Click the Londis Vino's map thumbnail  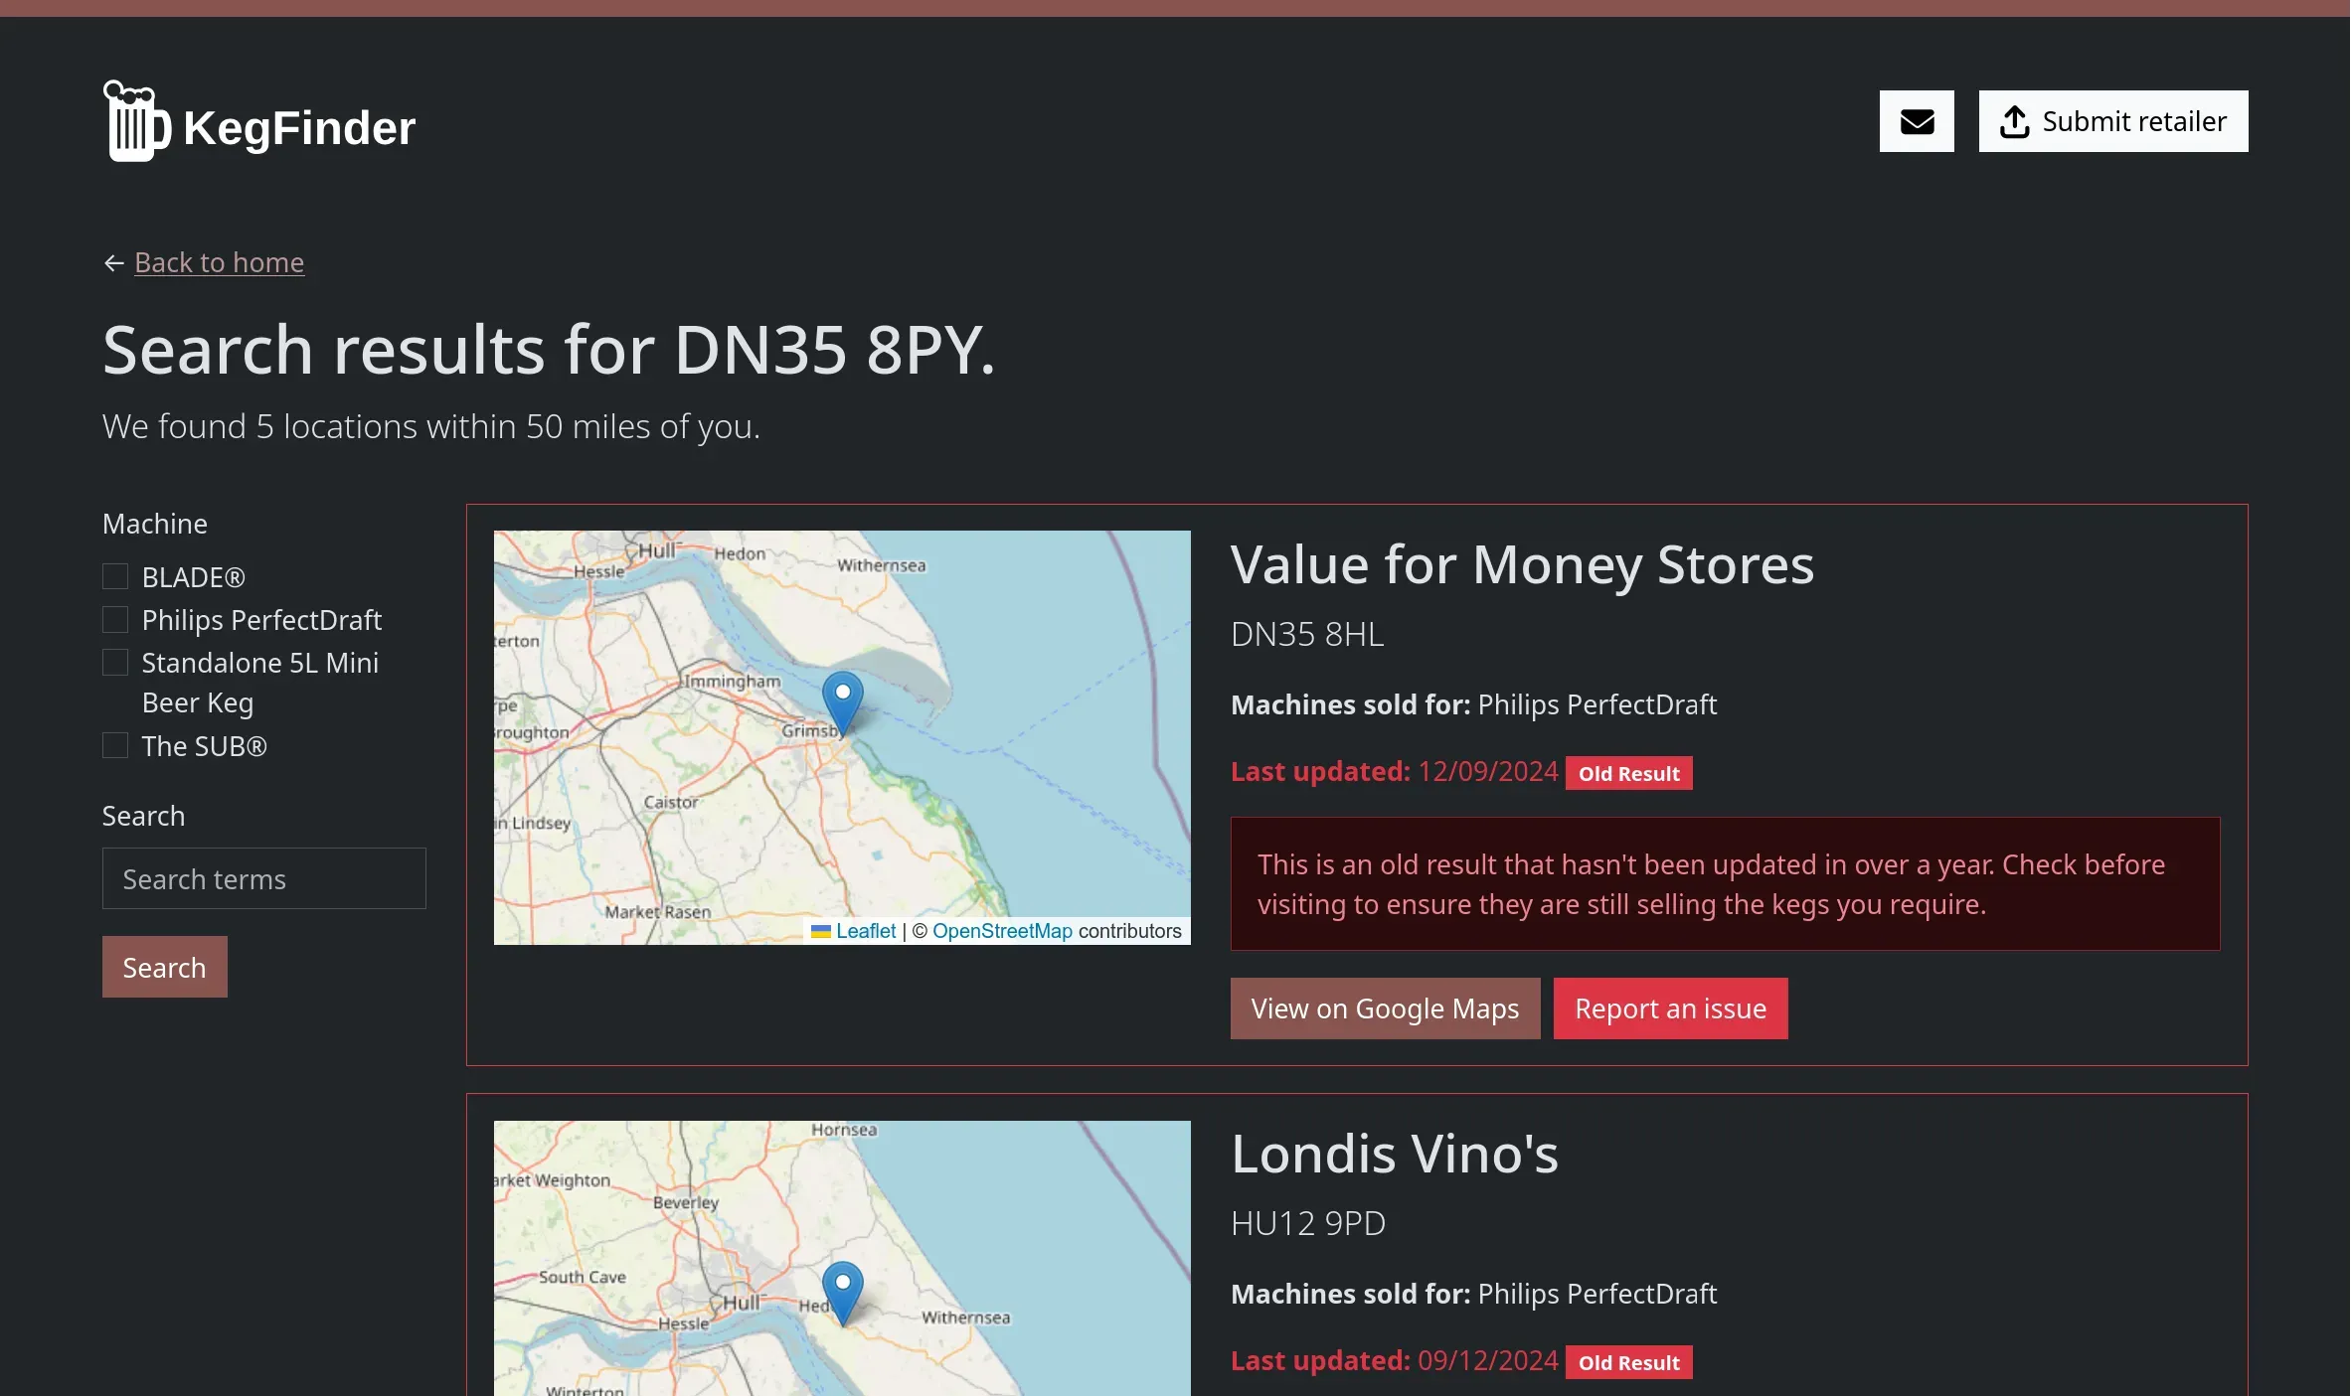(x=842, y=1258)
